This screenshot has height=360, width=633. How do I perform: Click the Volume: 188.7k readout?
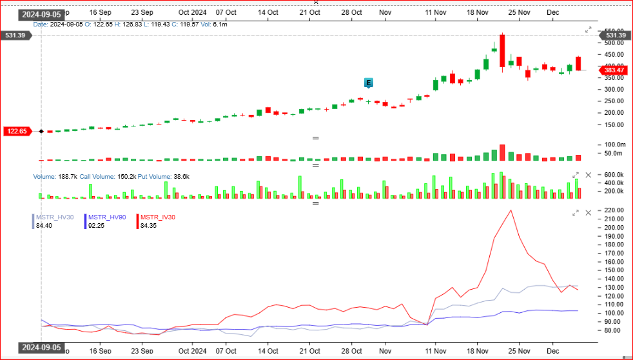pos(55,177)
